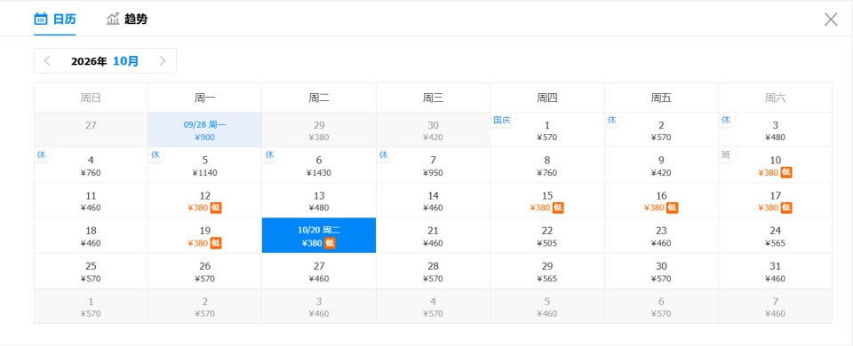Select October 5 priced ¥1140

click(x=204, y=165)
